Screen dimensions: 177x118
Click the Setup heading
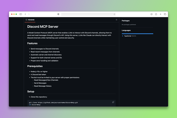coord(31,91)
